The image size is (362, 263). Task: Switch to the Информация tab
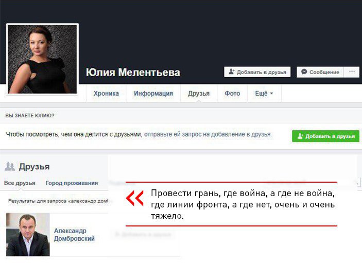(x=153, y=94)
